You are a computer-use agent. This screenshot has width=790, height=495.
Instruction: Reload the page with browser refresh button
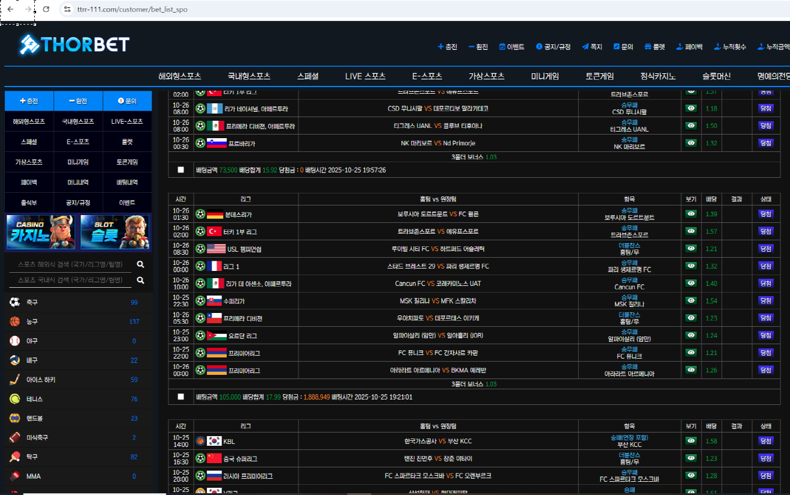(x=46, y=10)
